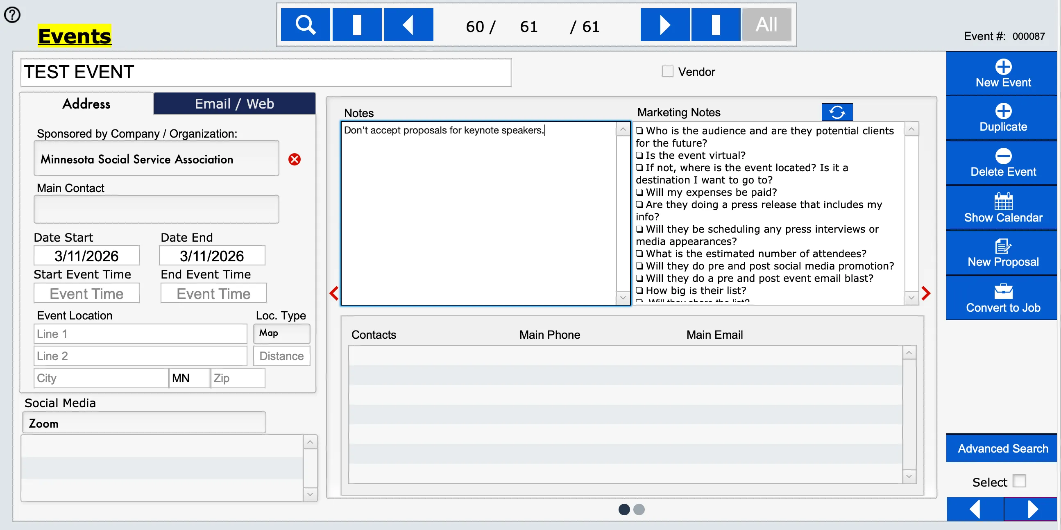
Task: Click the magnifying glass search icon
Action: 305,25
